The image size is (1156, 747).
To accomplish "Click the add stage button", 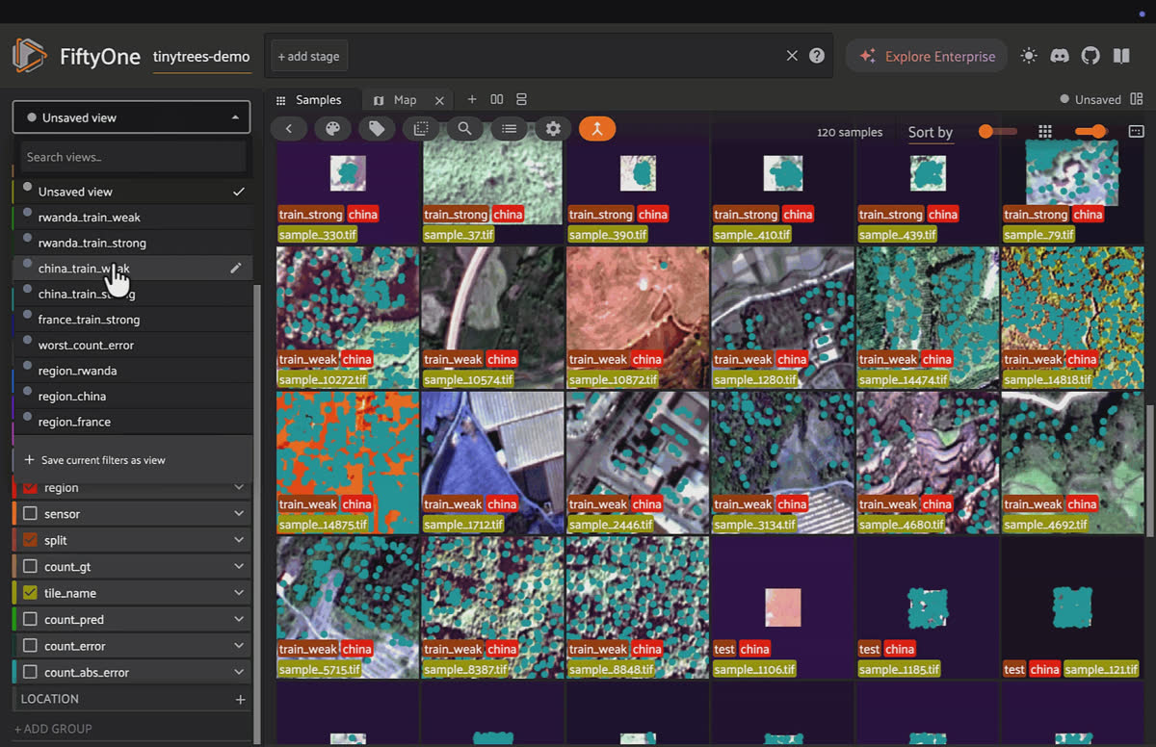I will pos(309,56).
